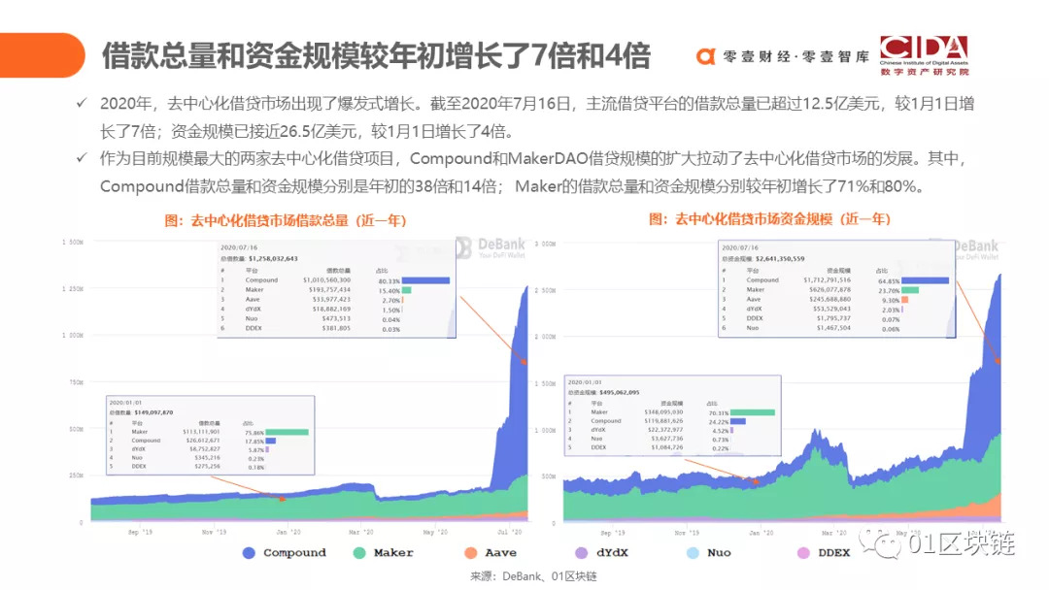The height and width of the screenshot is (590, 1049).
Task: Click the purple dYdX legend dot
Action: (582, 552)
